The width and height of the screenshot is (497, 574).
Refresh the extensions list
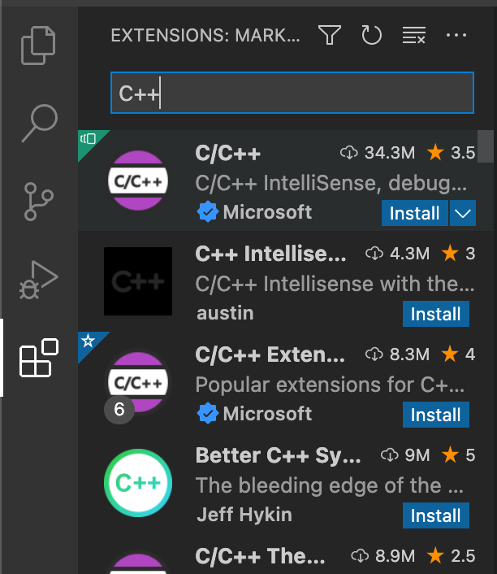pyautogui.click(x=371, y=35)
